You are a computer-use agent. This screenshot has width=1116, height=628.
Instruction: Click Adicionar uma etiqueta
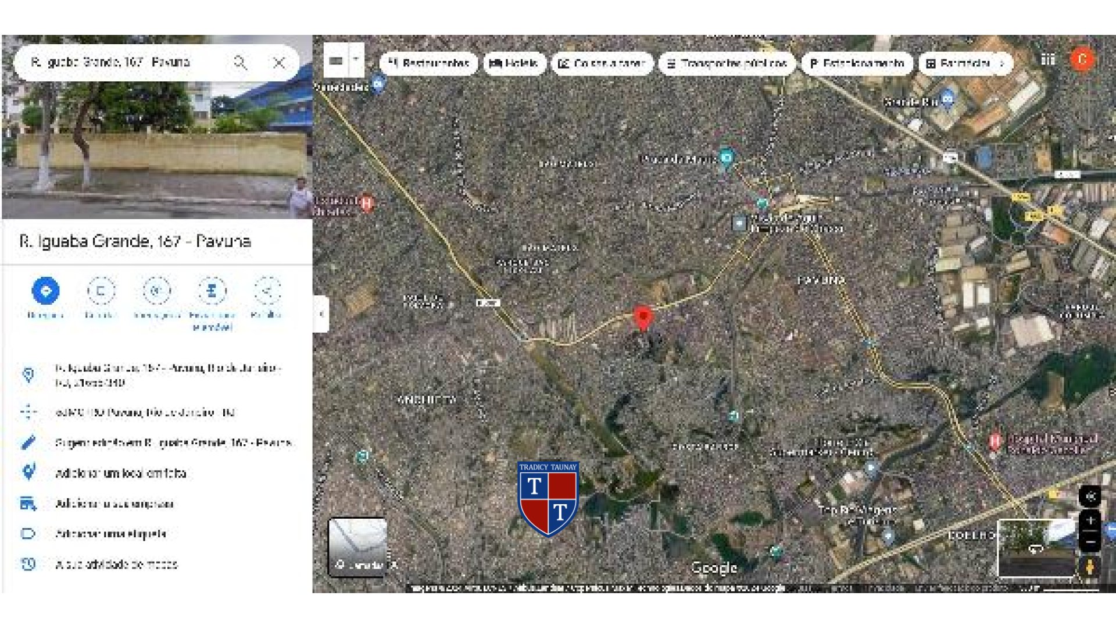[110, 534]
